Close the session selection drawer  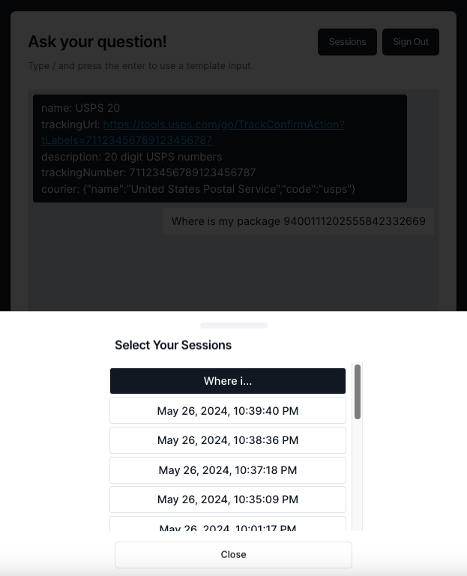(233, 554)
